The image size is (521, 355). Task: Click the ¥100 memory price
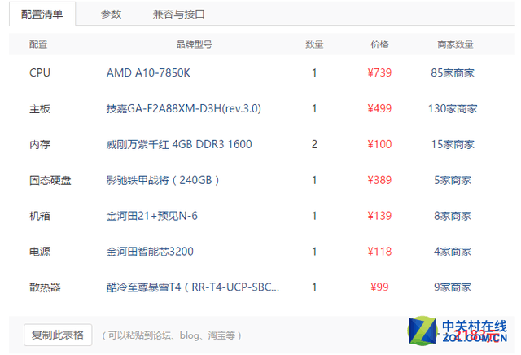tap(379, 144)
